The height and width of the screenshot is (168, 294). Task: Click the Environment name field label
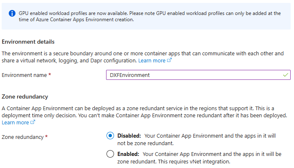tap(24, 75)
